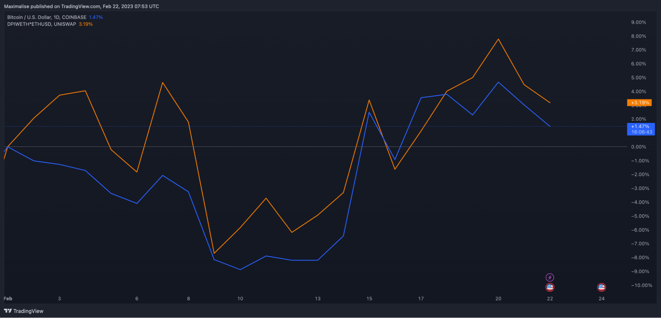Click the purple lightning event icon
The height and width of the screenshot is (318, 661).
point(550,277)
